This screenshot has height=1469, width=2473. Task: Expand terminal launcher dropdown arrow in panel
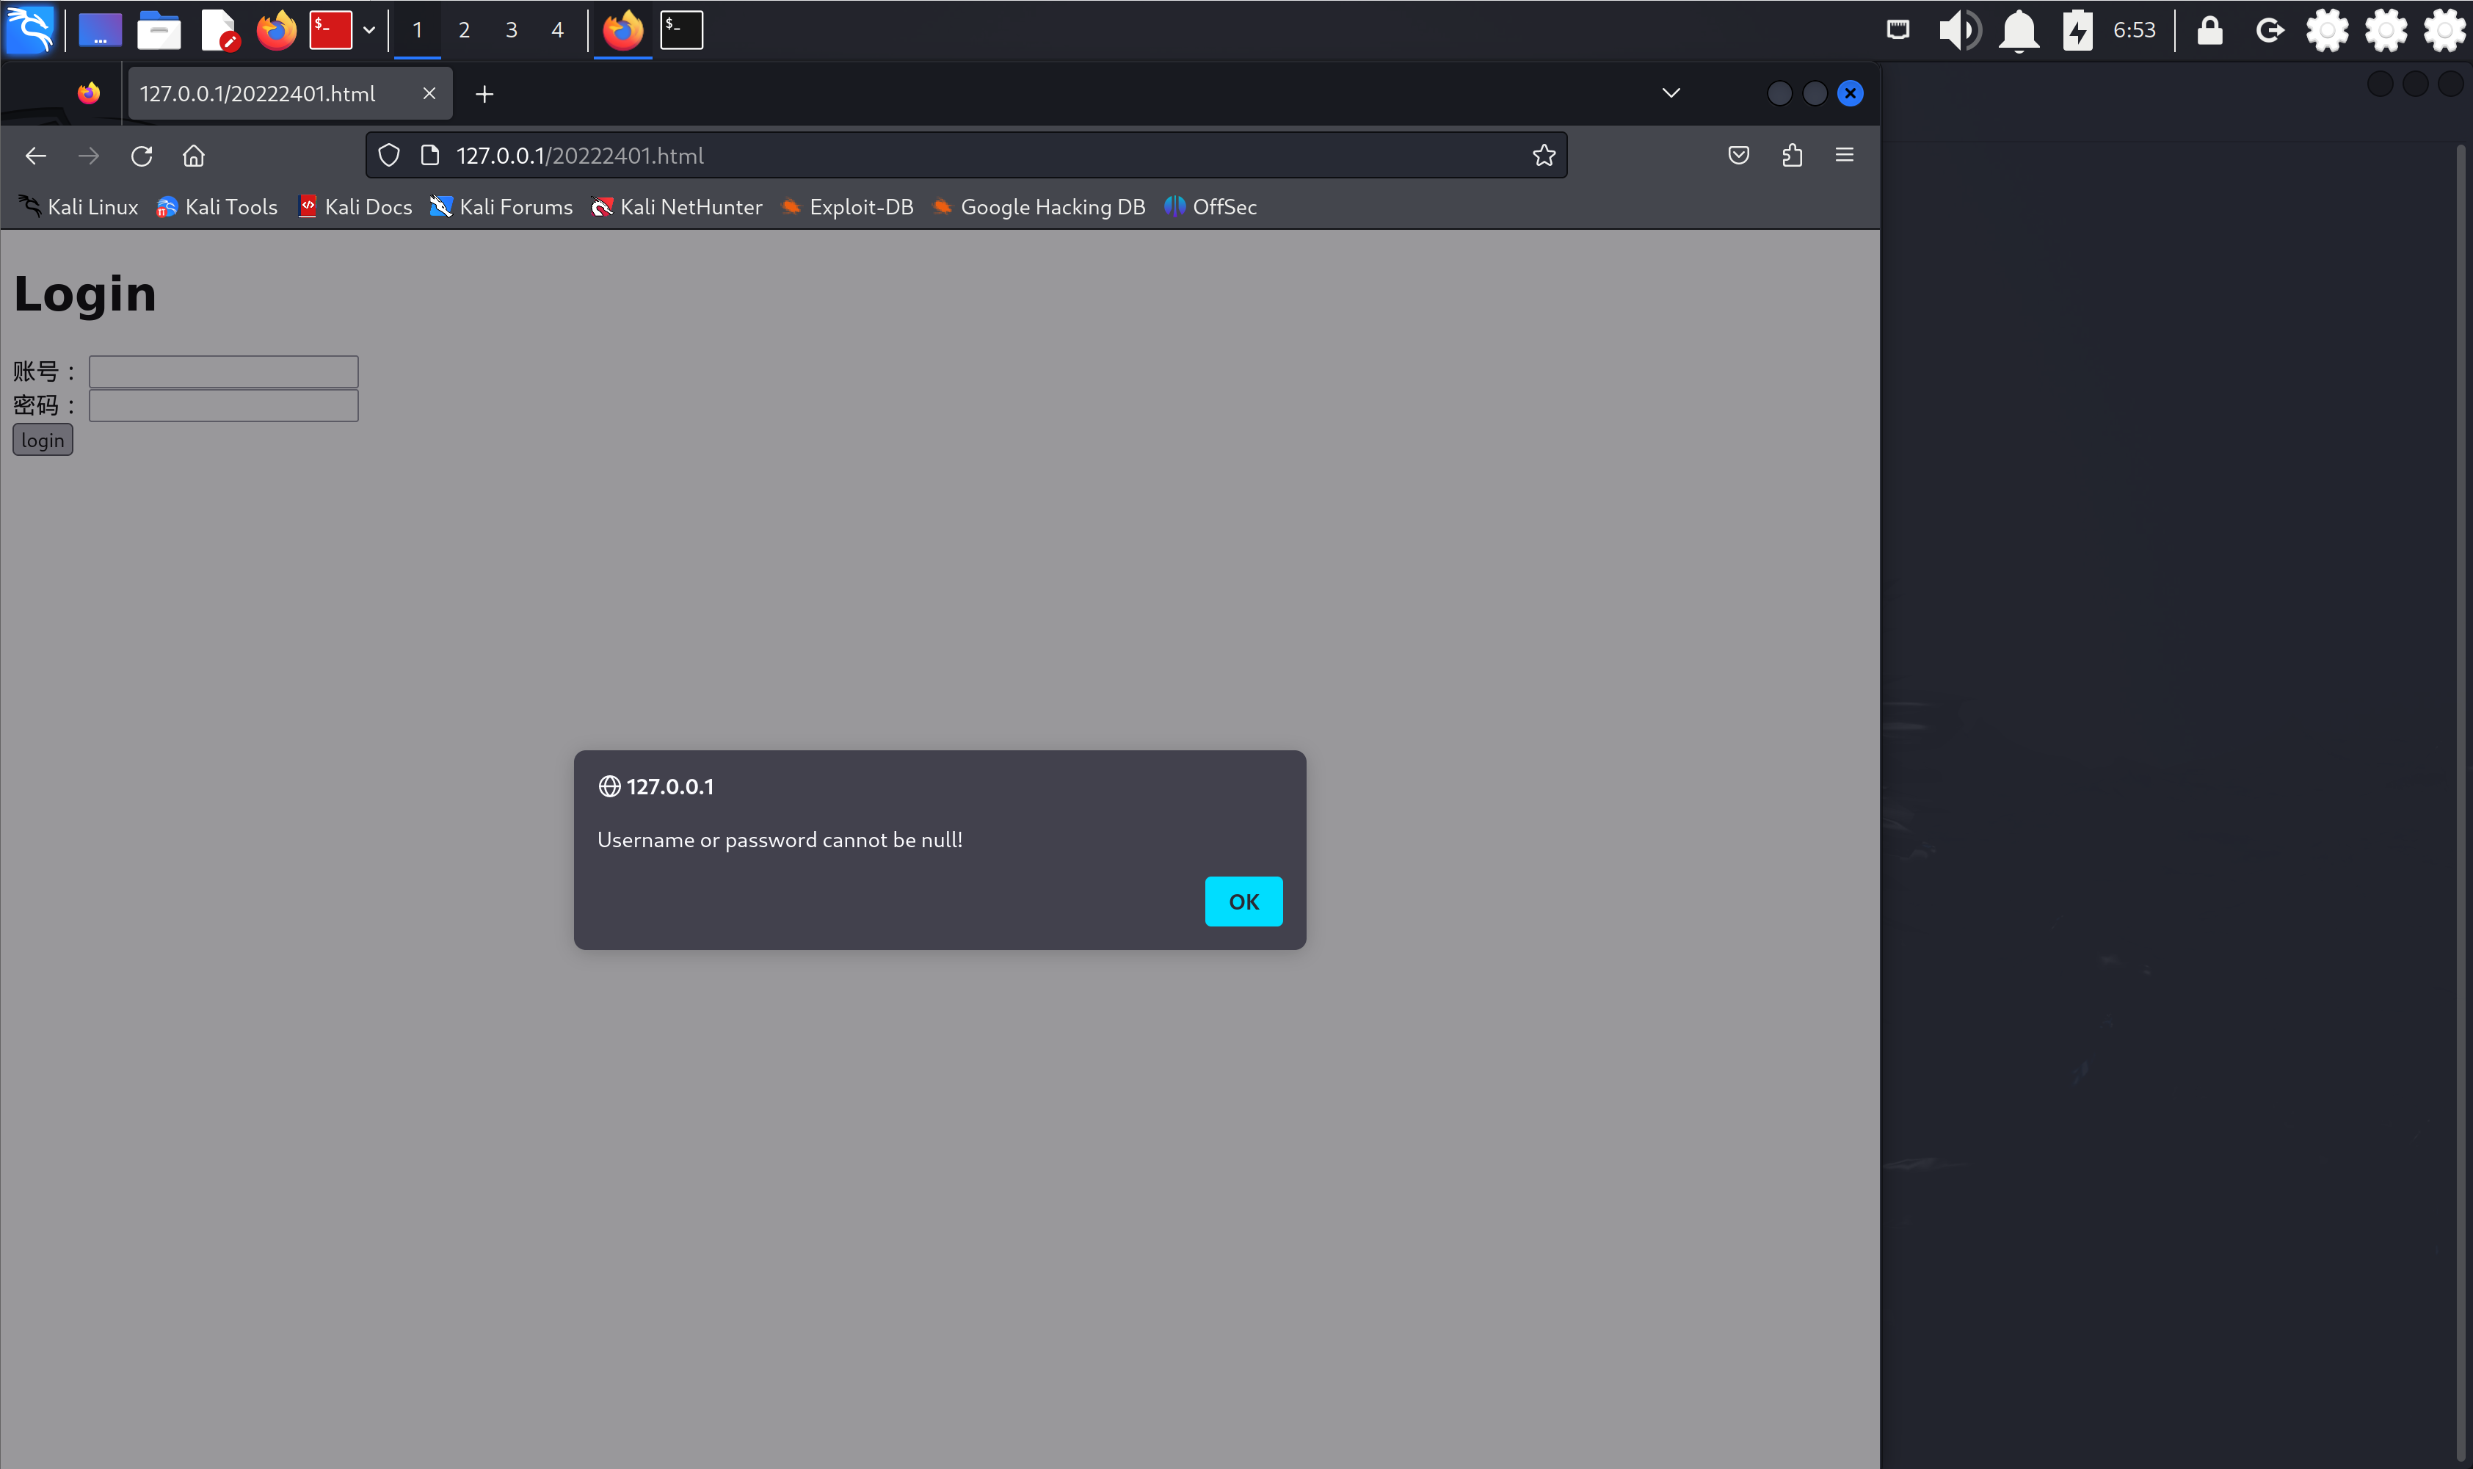click(x=369, y=29)
